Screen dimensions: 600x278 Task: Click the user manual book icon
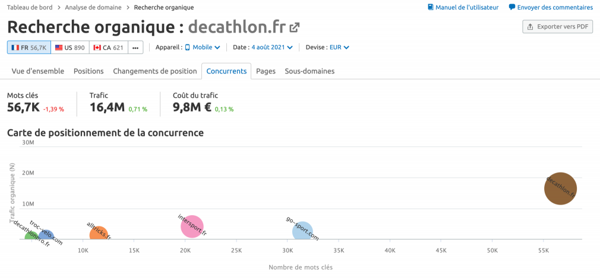431,7
